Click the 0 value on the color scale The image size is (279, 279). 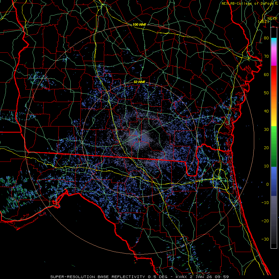[268, 184]
